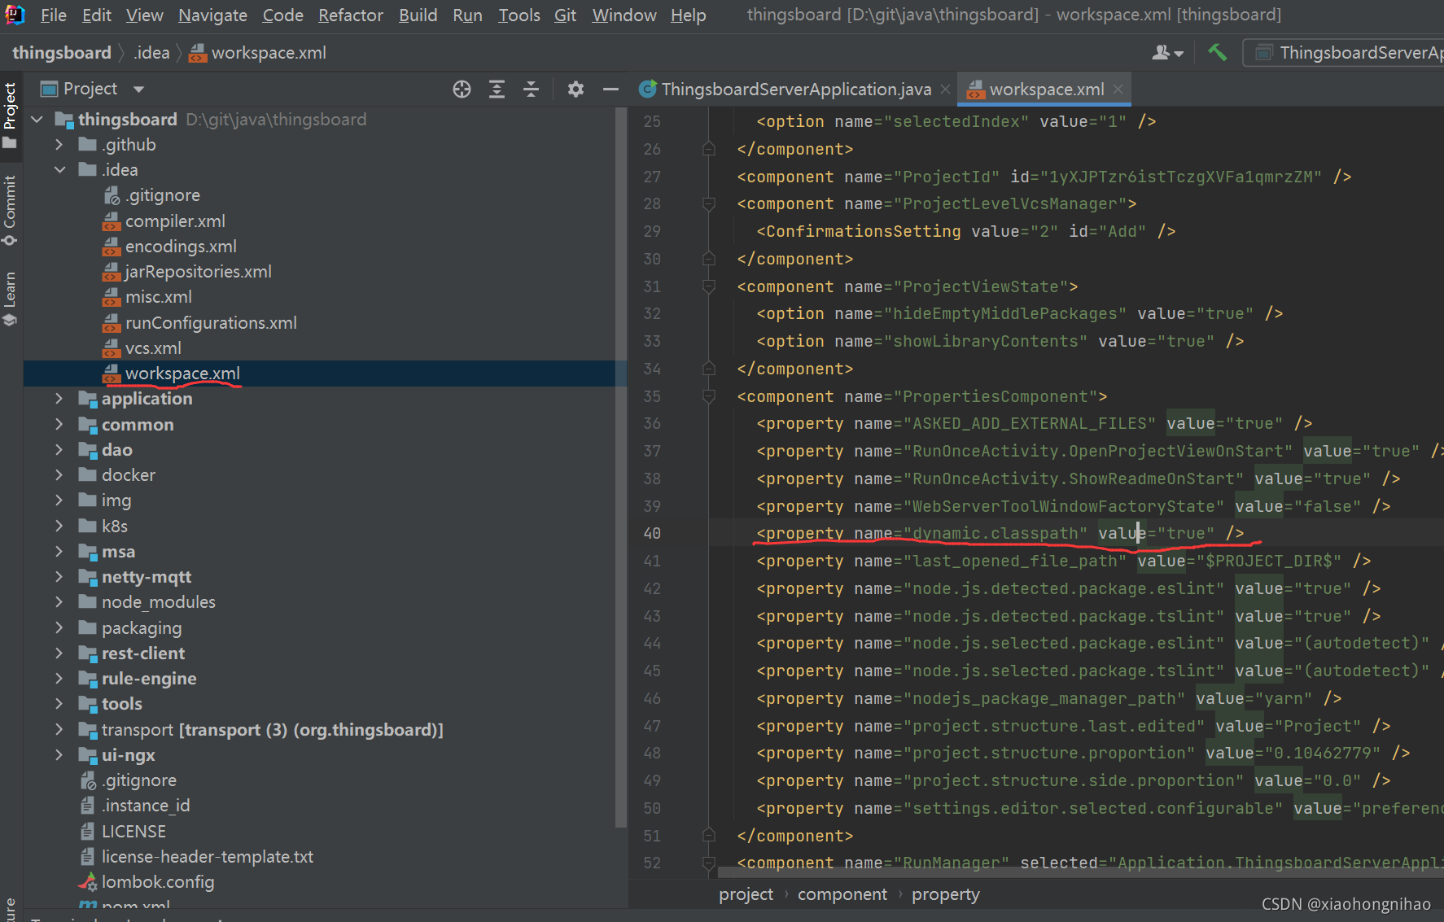Click line number 40 in gutter
The width and height of the screenshot is (1444, 922).
[x=652, y=534]
